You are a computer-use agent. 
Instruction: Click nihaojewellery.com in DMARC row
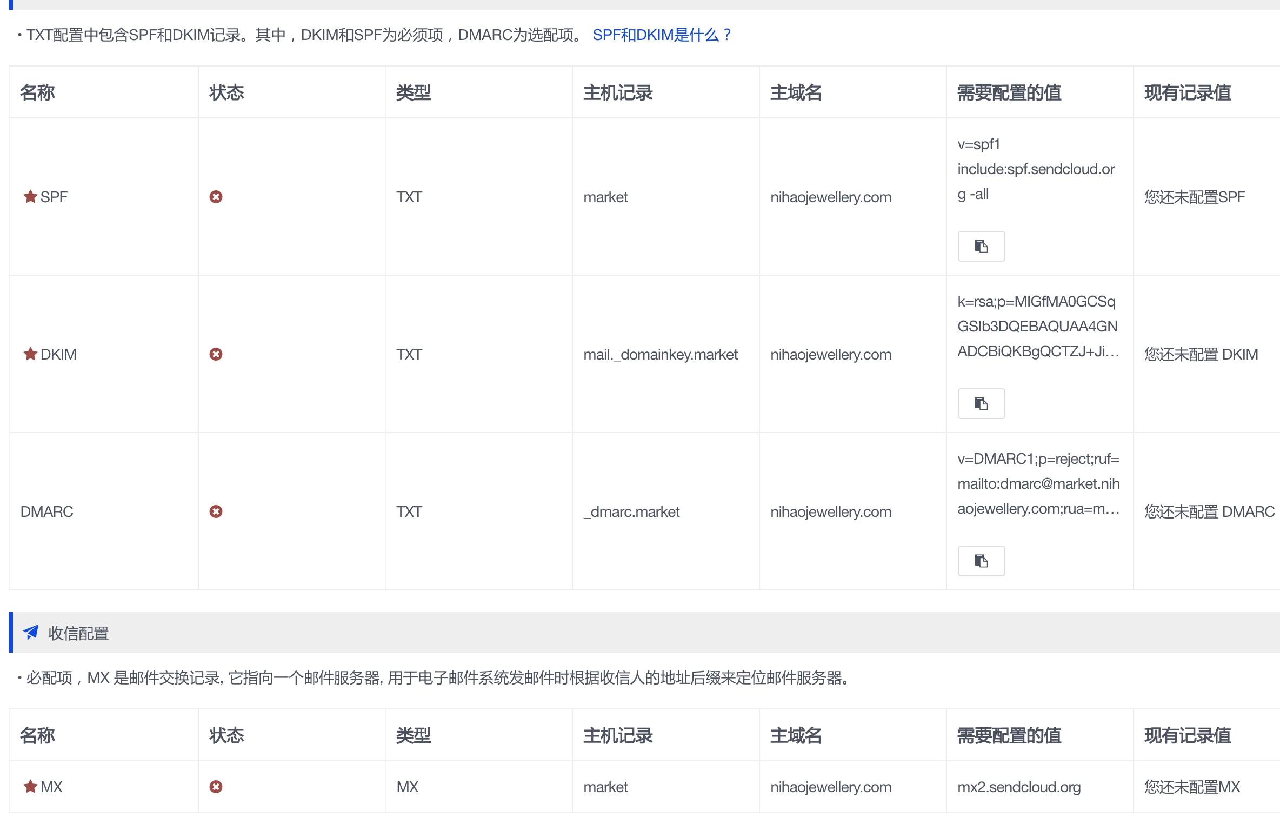pos(831,511)
